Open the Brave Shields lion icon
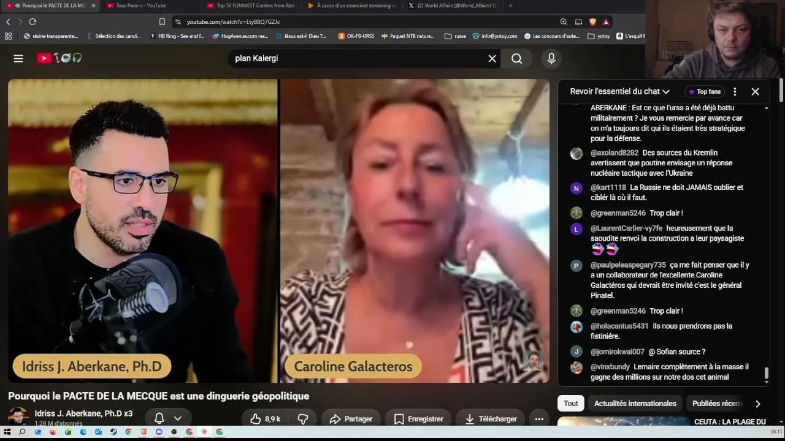The image size is (785, 441). (592, 22)
